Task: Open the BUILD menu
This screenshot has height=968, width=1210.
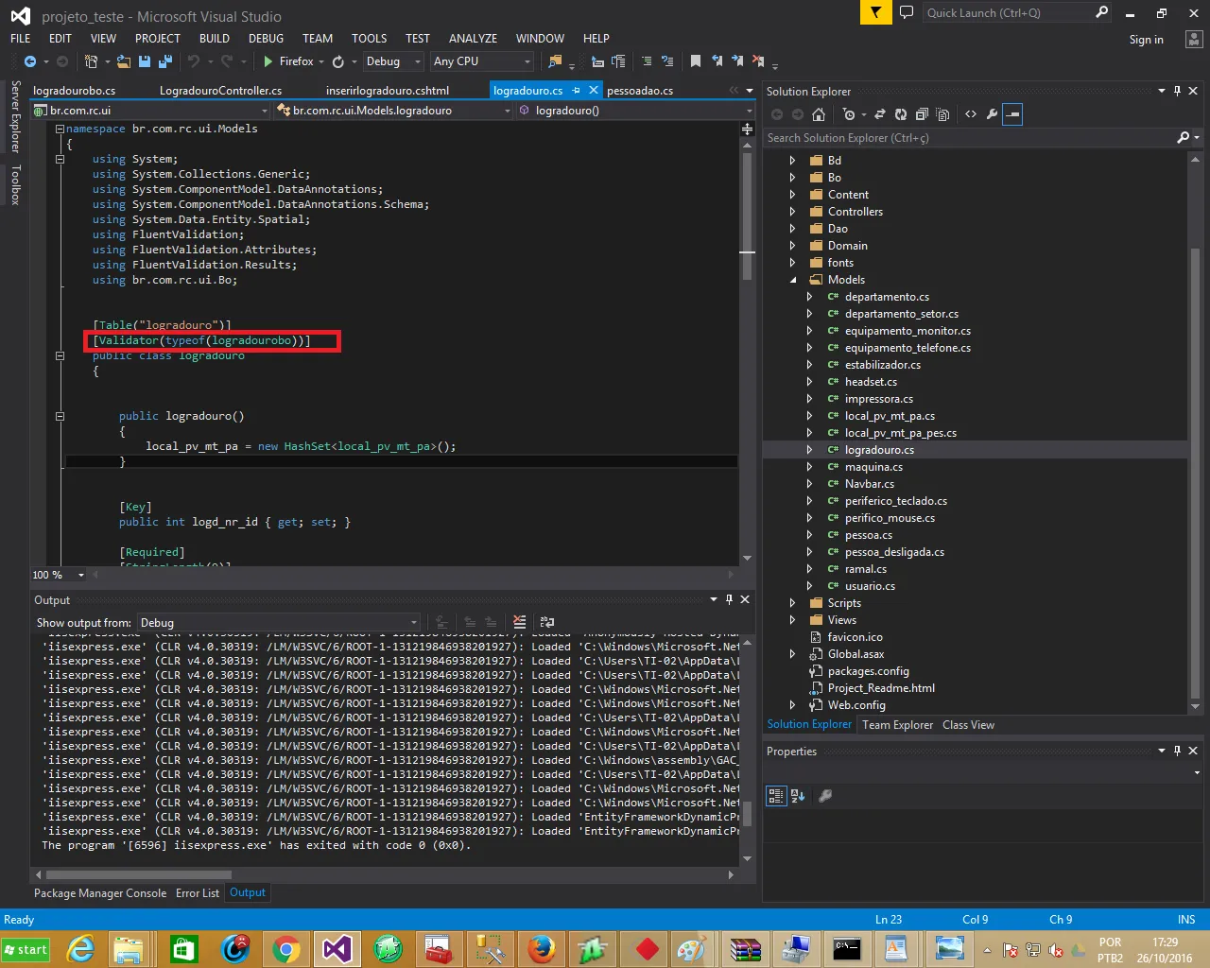Action: coord(215,39)
